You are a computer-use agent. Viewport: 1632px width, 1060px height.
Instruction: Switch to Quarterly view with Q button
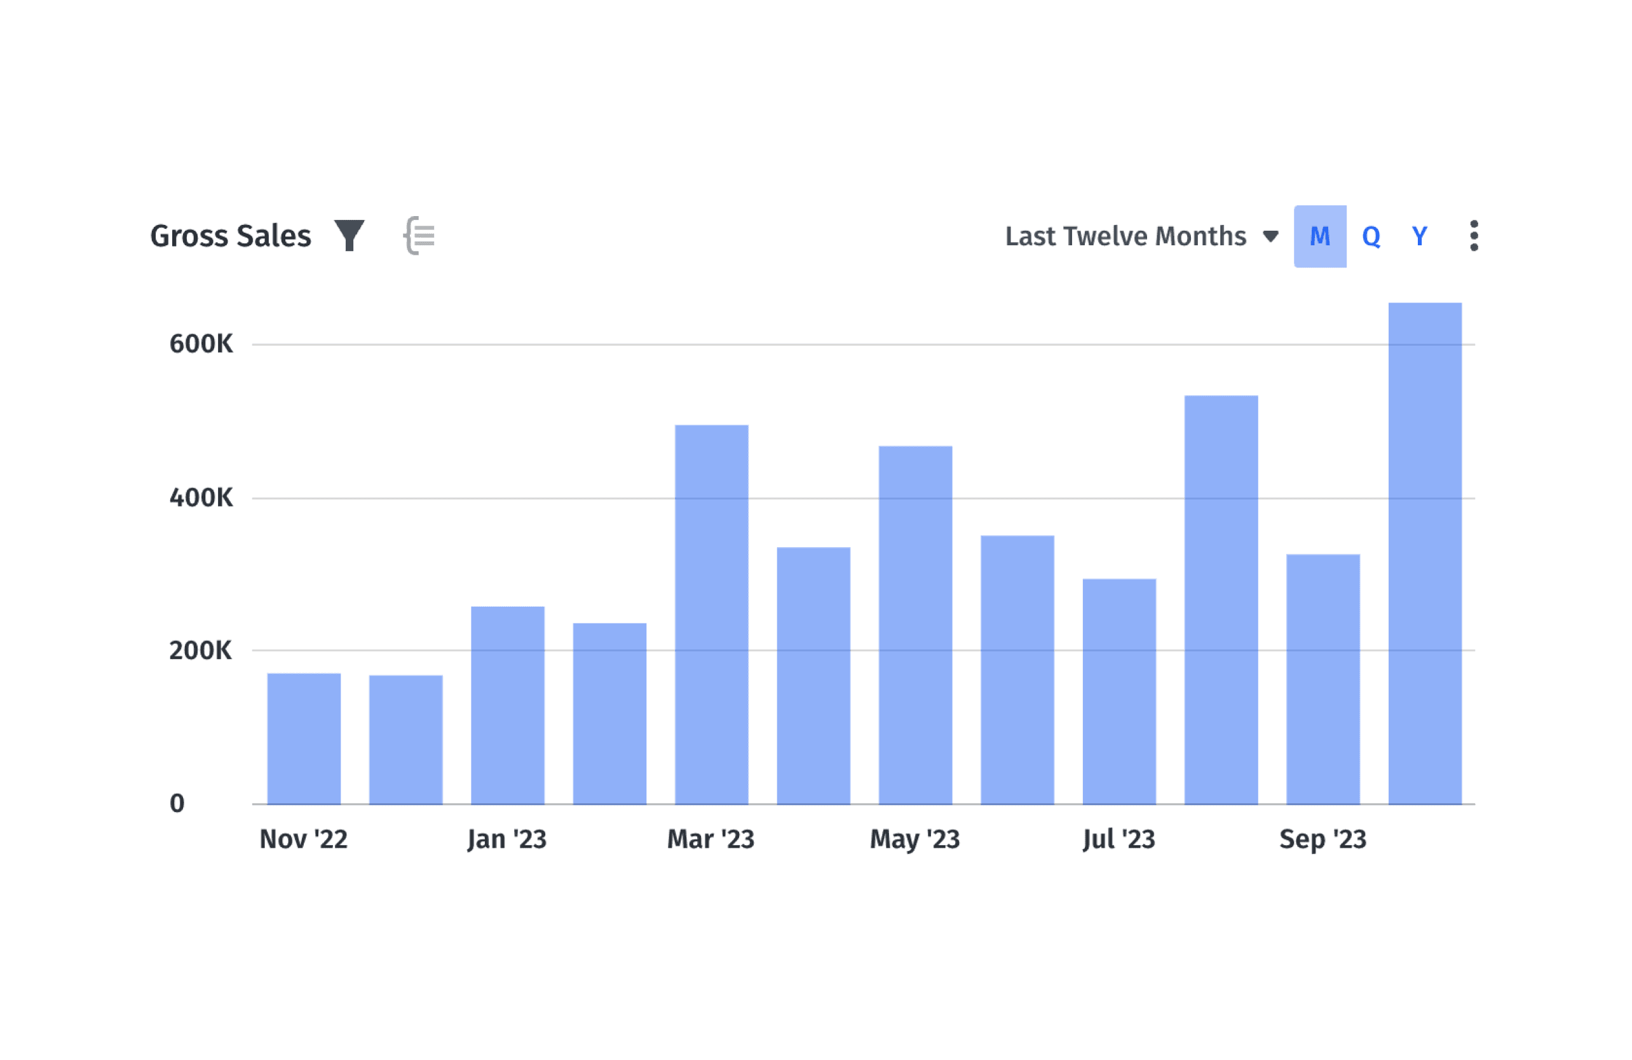tap(1373, 236)
